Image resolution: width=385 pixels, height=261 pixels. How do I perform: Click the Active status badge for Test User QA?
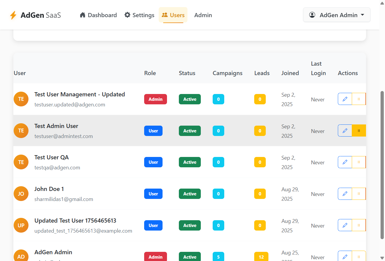[190, 162]
